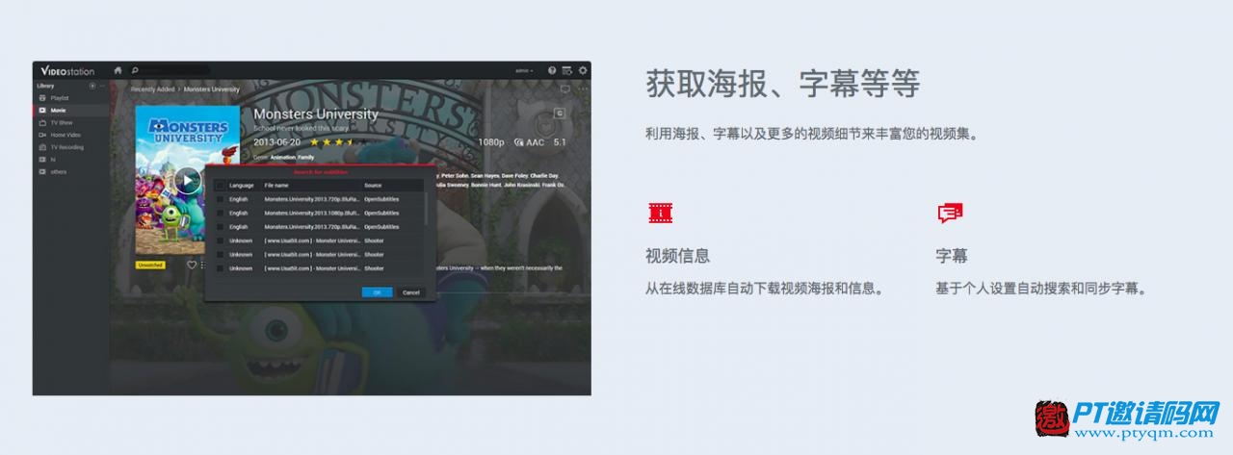This screenshot has width=1233, height=455.
Task: Open the ellipsis menu above the banner
Action: (583, 89)
